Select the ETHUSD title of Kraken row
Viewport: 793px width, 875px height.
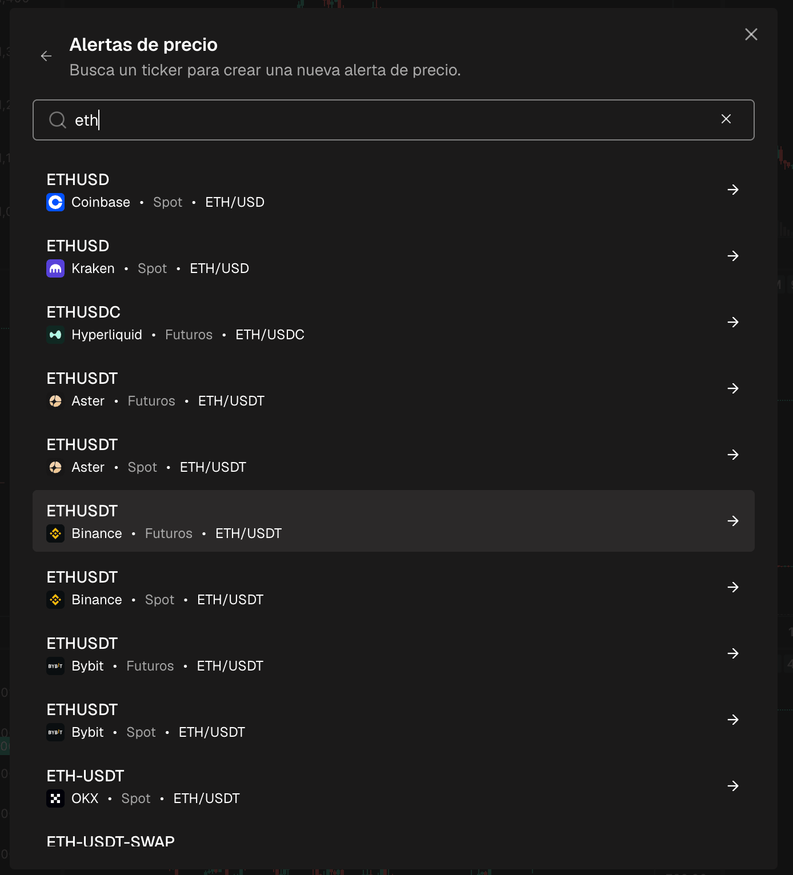coord(78,246)
